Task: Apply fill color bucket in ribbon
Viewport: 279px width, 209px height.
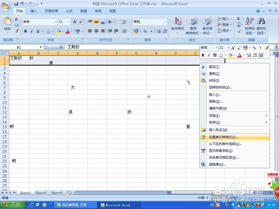Action: tap(58, 31)
